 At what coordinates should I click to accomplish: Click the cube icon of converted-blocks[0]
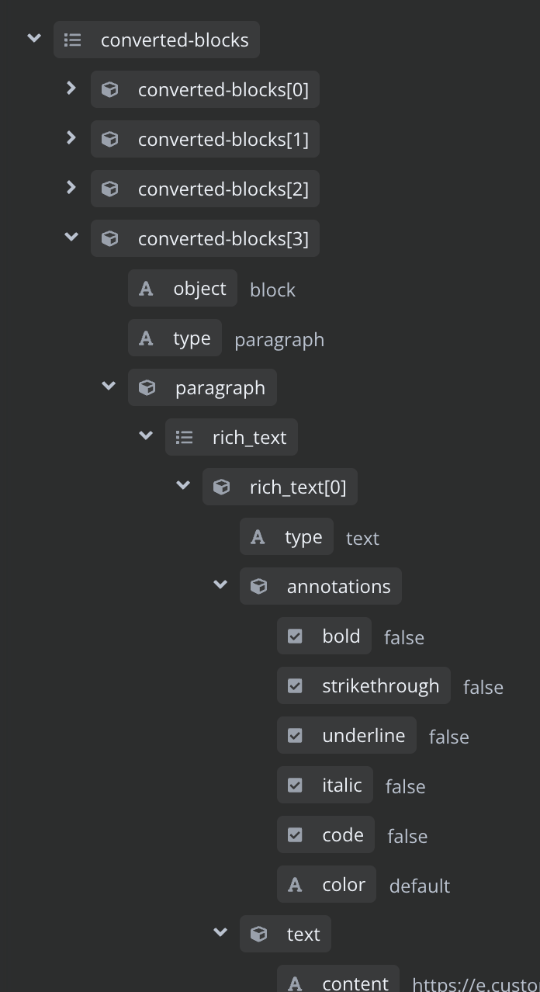click(110, 89)
